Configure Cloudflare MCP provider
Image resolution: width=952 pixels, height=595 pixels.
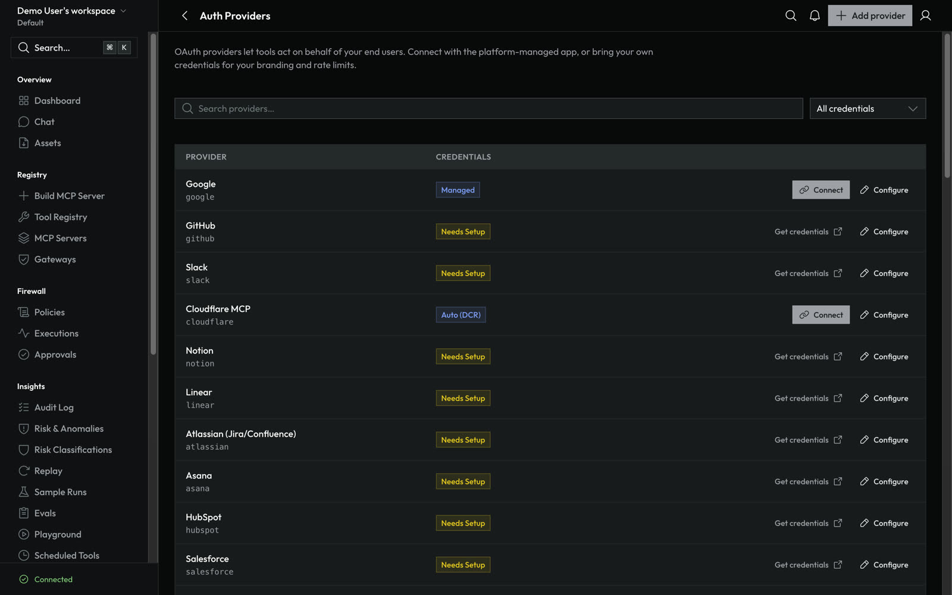(884, 315)
